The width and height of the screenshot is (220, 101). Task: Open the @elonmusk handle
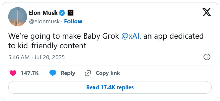[x=44, y=22]
